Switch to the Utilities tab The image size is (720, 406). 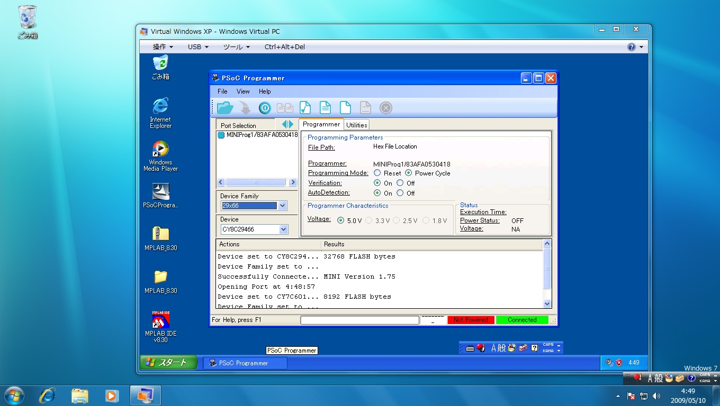356,125
